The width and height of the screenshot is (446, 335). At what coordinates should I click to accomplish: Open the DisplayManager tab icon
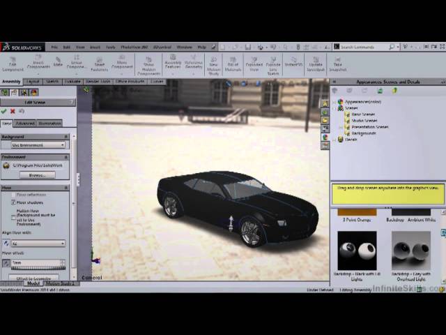(34, 92)
